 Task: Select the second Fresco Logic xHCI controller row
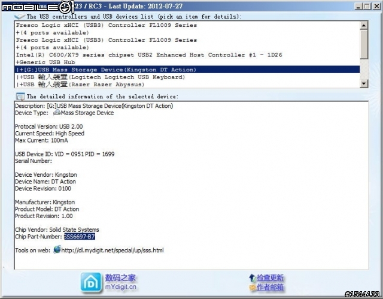[x=187, y=40]
